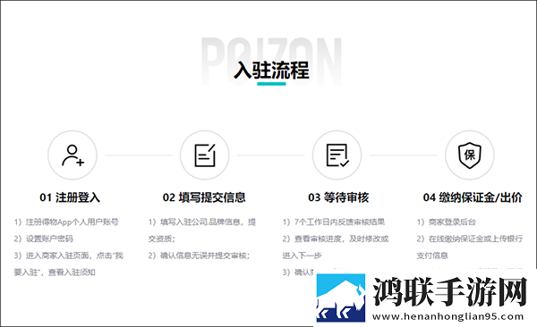This screenshot has height=327, width=537.
Task: Click the 商家登录后台 instruction line
Action: click(447, 222)
